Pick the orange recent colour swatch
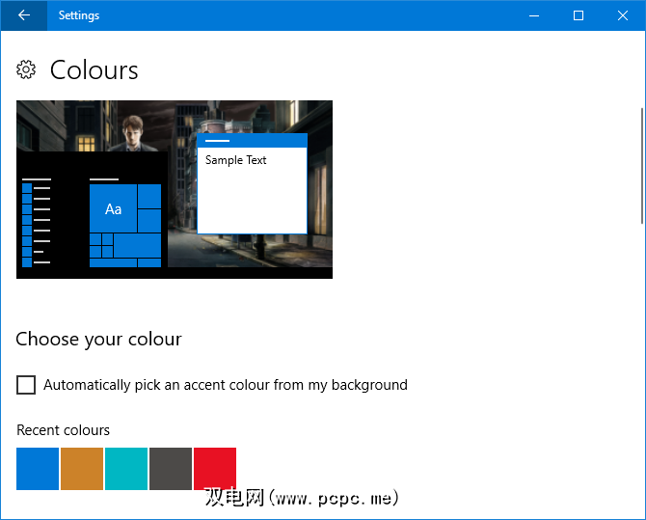Screen dimensions: 646x520 click(82, 469)
